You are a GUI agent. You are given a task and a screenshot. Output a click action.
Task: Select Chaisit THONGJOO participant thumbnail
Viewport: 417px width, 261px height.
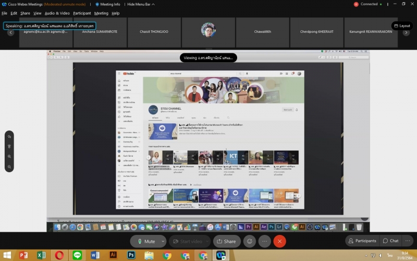coord(154,31)
